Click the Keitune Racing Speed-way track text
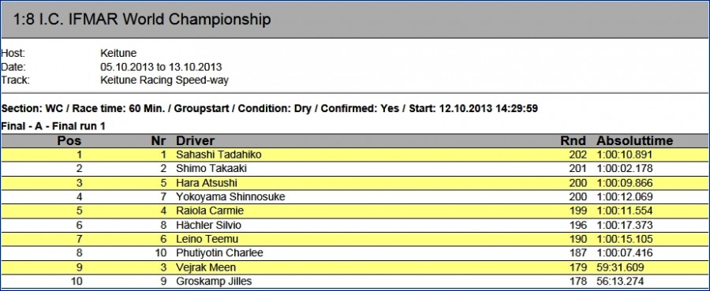The image size is (710, 291). click(x=164, y=80)
